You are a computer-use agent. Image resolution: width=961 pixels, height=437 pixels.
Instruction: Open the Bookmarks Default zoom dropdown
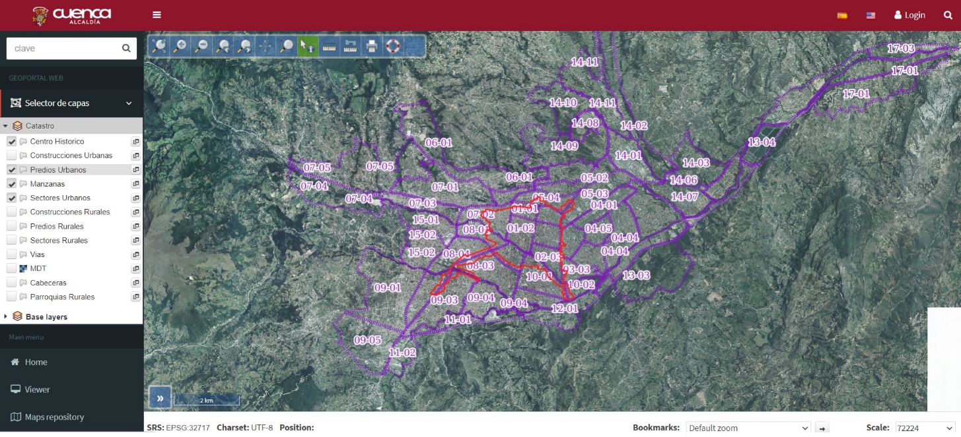point(748,428)
